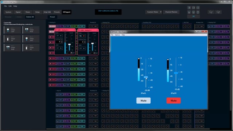
Task: Toggle the On mute switch in second popup
Action: 82,36
